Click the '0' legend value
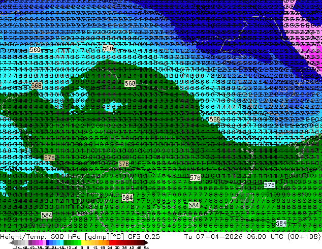Image resolution: width=322 pixels, height=249 pixels. click(82, 247)
